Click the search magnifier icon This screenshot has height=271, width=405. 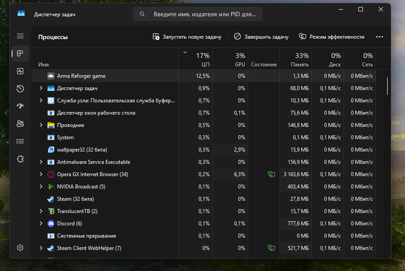(142, 14)
